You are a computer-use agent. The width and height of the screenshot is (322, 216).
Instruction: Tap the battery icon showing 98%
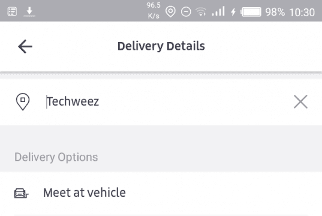tap(251, 12)
